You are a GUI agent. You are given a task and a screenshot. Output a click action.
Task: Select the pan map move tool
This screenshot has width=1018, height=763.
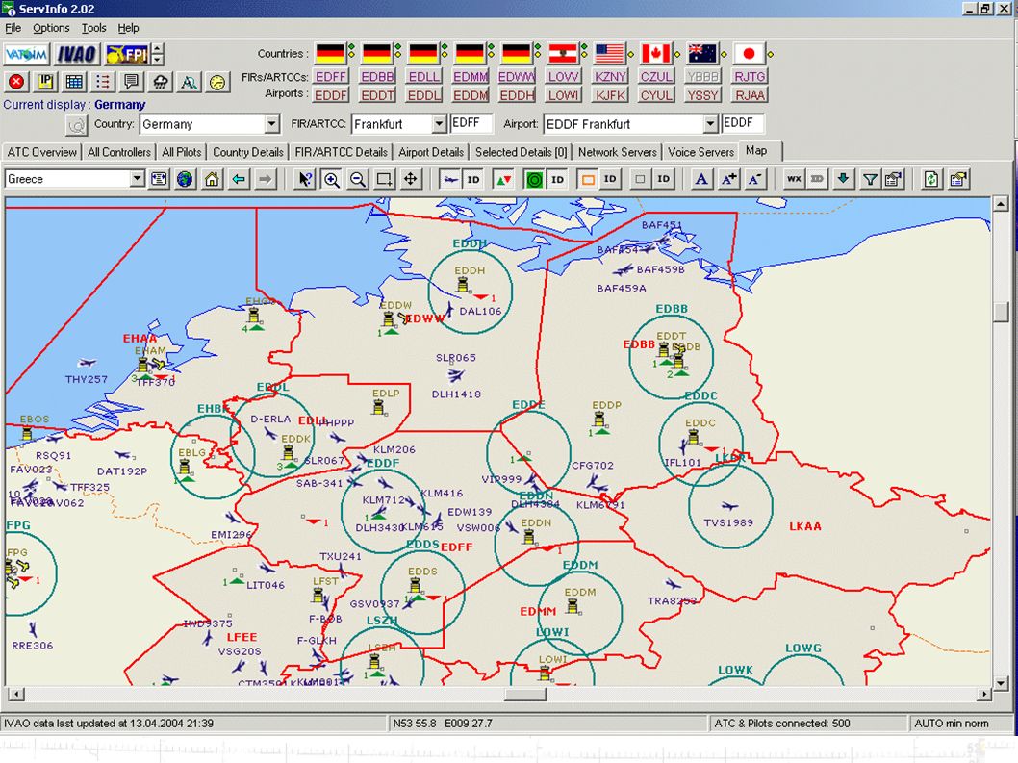point(411,179)
